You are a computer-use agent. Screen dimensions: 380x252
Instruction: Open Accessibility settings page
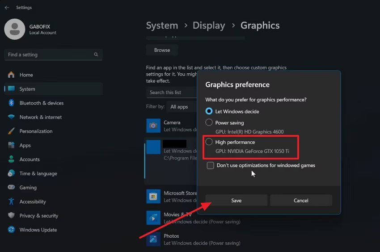(x=53, y=202)
